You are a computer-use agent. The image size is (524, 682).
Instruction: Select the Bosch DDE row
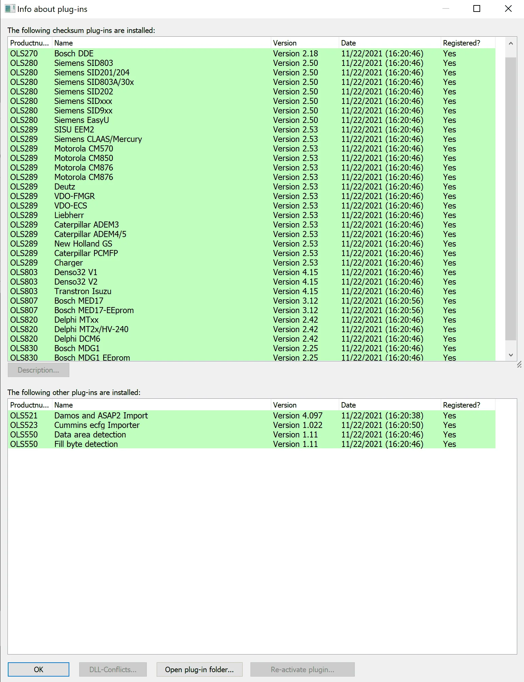tap(251, 53)
